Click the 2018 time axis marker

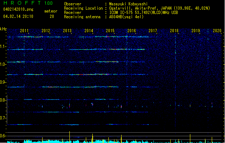click(174, 31)
